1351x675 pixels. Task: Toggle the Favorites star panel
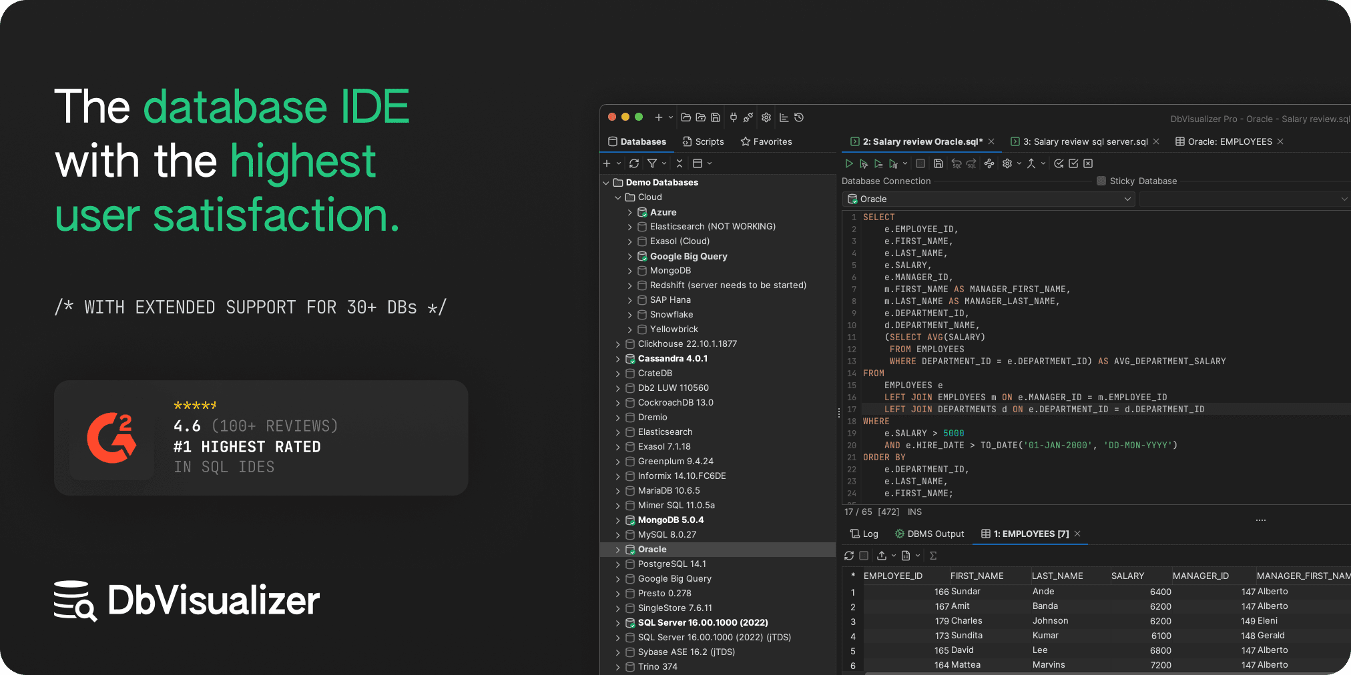coord(766,141)
